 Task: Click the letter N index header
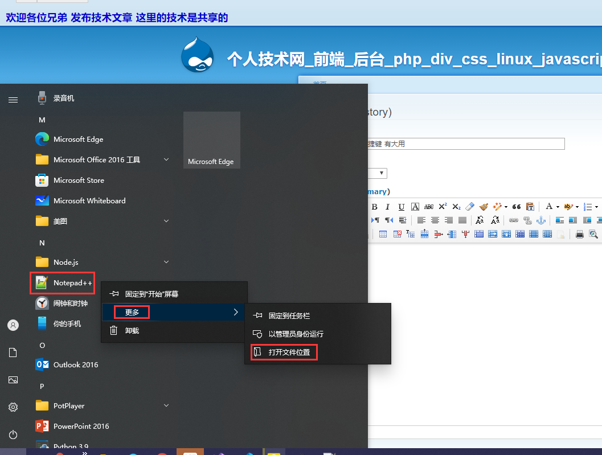[x=42, y=243]
